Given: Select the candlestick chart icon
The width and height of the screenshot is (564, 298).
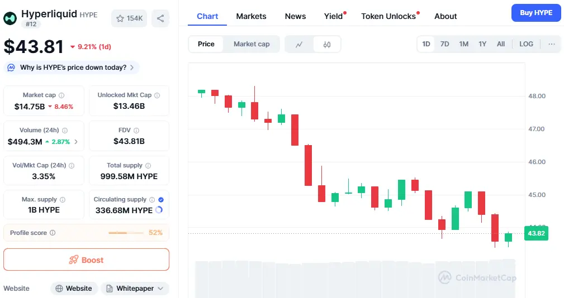Looking at the screenshot, I should (x=326, y=44).
